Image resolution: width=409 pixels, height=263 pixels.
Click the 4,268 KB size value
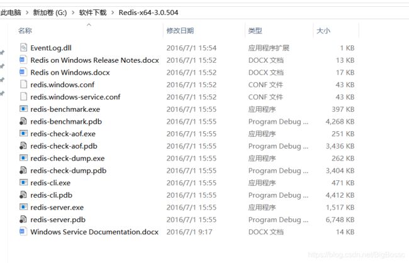(340, 122)
